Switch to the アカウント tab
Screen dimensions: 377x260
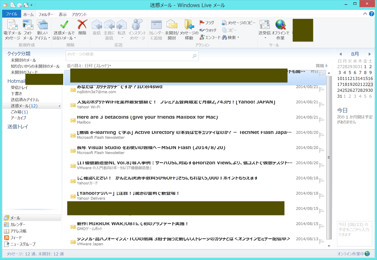click(x=79, y=14)
